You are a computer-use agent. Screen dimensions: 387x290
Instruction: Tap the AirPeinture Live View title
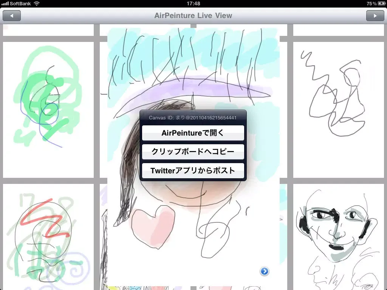click(193, 15)
